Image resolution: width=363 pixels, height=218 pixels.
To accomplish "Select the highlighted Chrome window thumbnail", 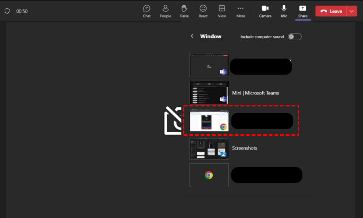I will [x=209, y=121].
